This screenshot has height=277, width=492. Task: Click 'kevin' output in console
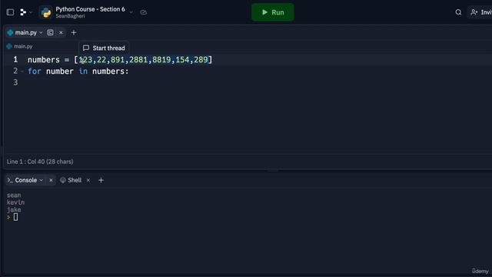15,202
